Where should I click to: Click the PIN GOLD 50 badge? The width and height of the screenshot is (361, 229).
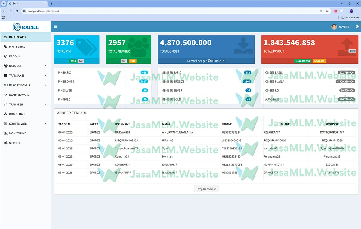tap(145, 99)
